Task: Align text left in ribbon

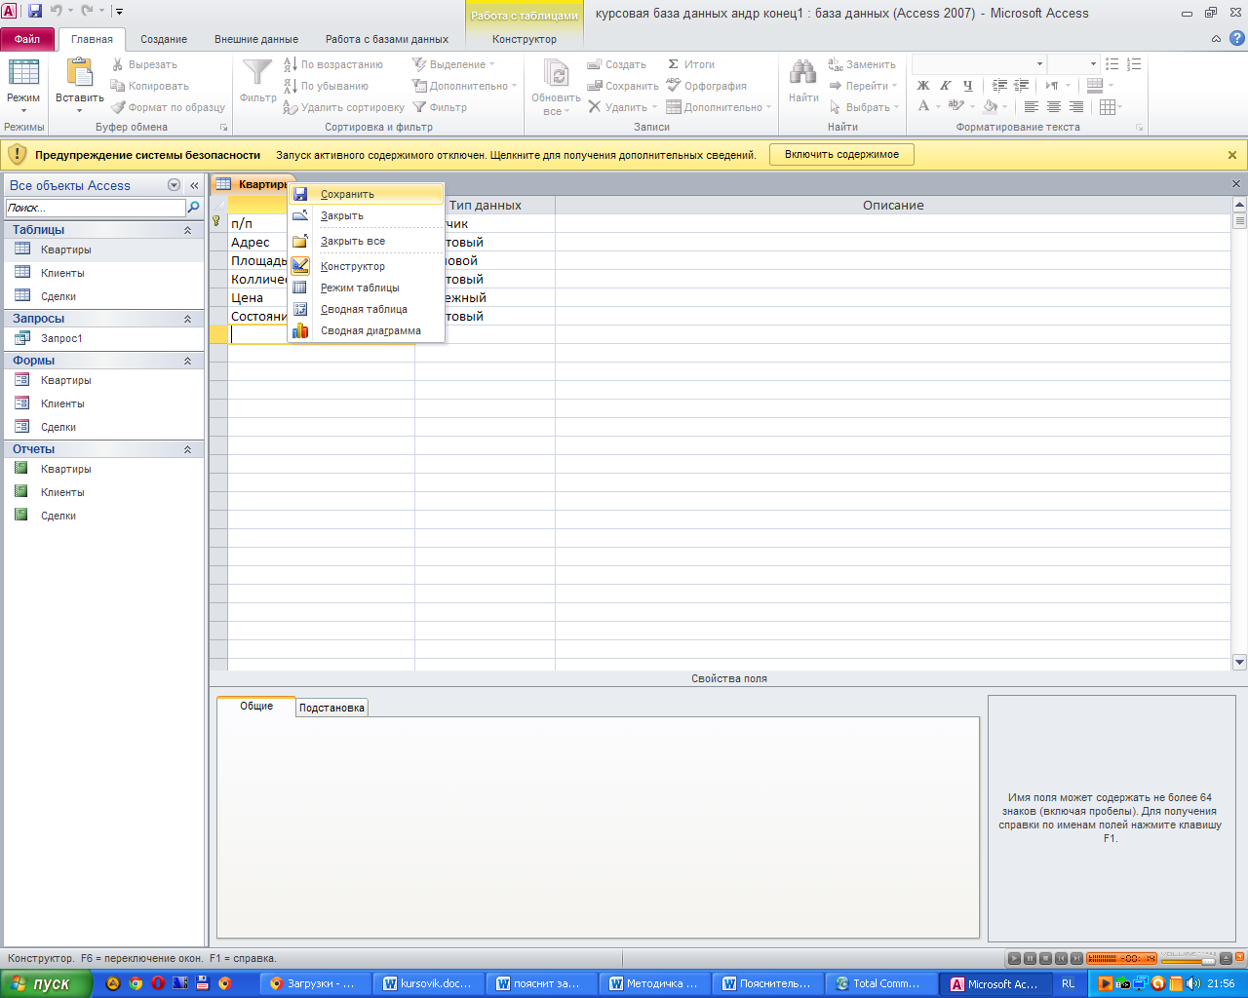Action: pos(1032,107)
